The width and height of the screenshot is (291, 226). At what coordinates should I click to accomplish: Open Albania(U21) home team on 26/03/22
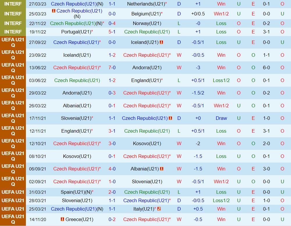click(77, 106)
